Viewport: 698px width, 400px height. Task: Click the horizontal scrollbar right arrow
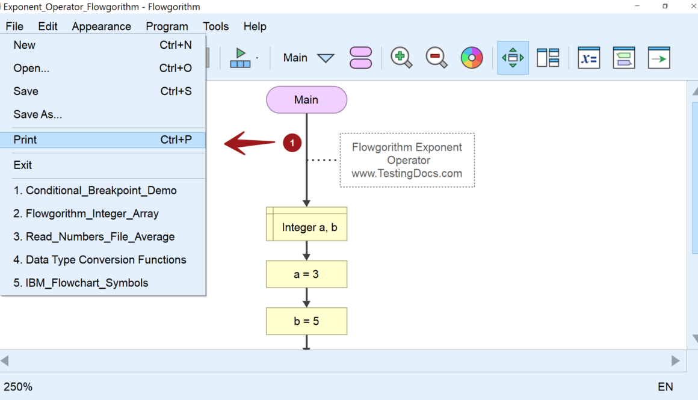(x=675, y=361)
